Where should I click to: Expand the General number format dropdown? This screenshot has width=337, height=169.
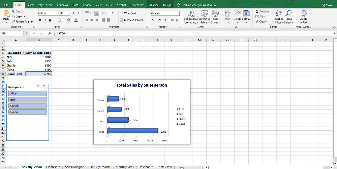coord(178,13)
